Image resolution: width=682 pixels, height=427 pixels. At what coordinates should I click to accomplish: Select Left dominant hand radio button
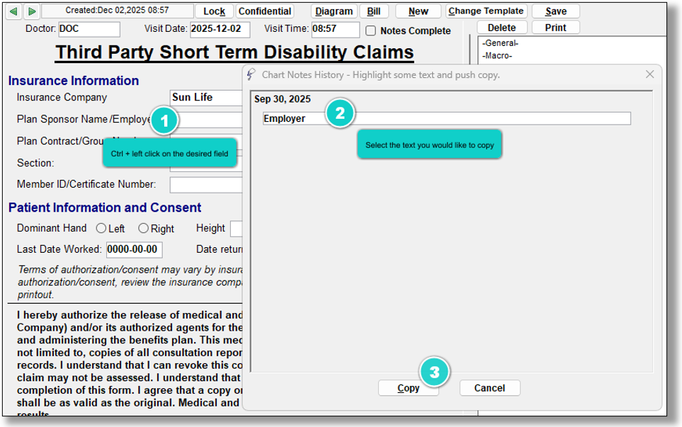pos(101,229)
